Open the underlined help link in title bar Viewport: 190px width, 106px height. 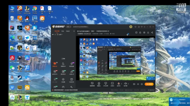click(x=81, y=27)
